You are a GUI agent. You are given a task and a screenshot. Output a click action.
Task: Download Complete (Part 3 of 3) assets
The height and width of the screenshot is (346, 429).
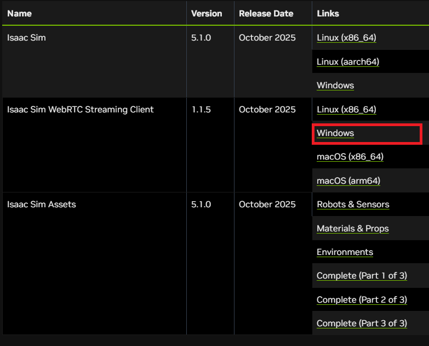[362, 324]
